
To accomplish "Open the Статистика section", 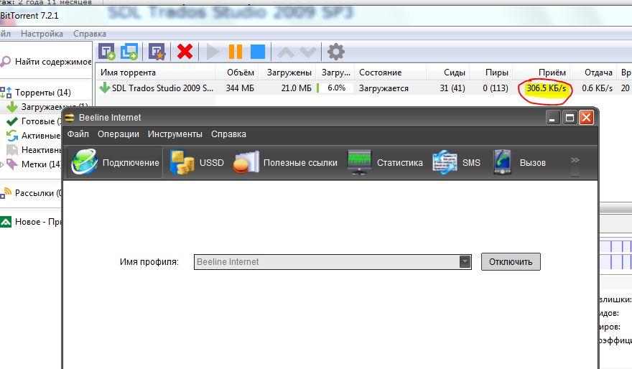I will coord(385,162).
